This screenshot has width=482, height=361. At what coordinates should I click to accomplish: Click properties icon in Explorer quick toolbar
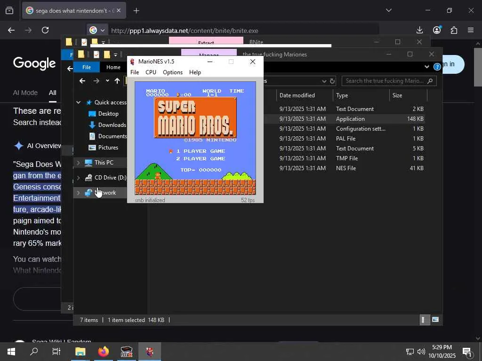[x=96, y=55]
